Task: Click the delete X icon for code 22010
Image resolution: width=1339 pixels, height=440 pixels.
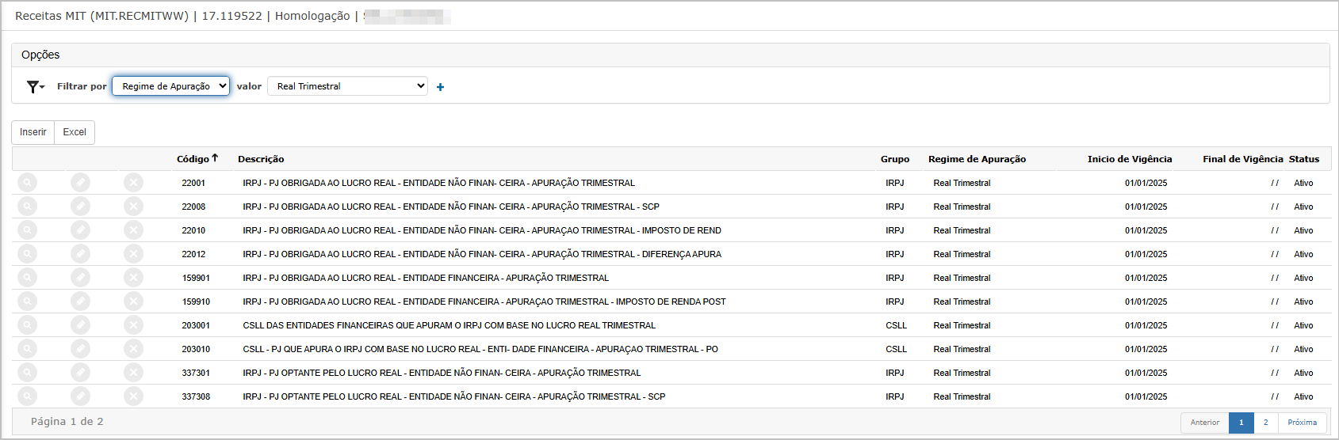Action: pos(133,230)
